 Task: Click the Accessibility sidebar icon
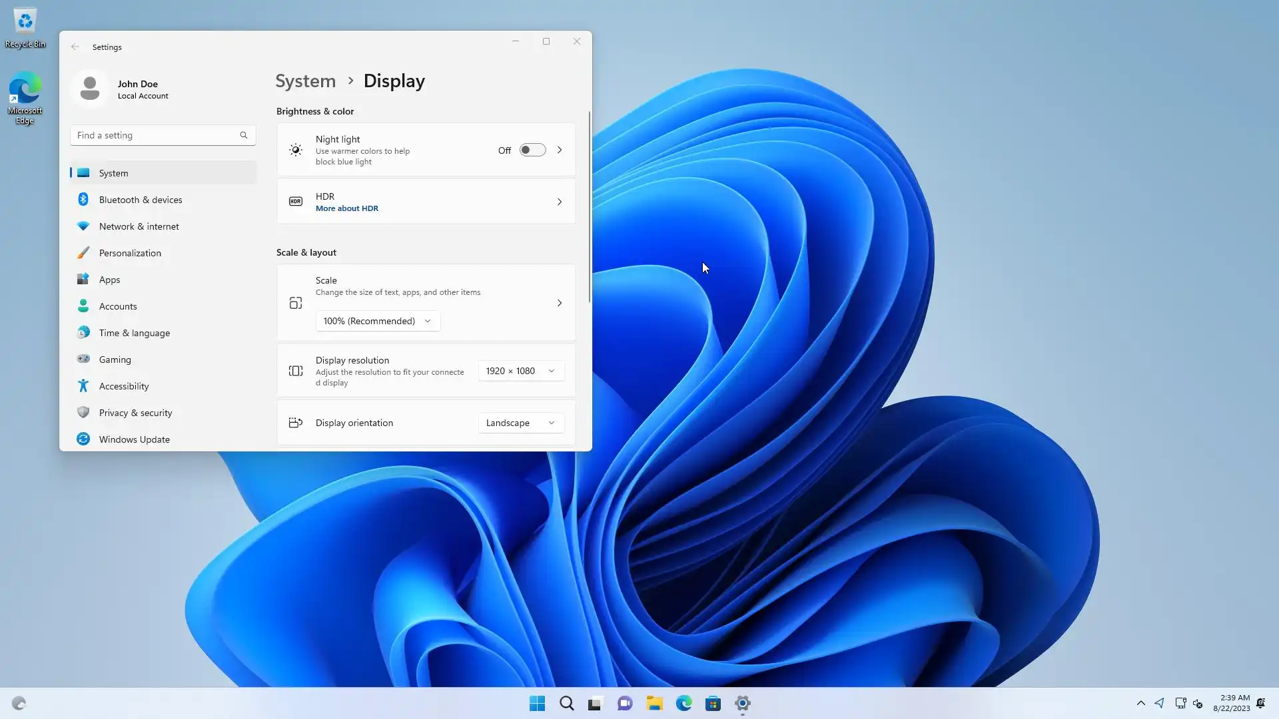(x=83, y=385)
